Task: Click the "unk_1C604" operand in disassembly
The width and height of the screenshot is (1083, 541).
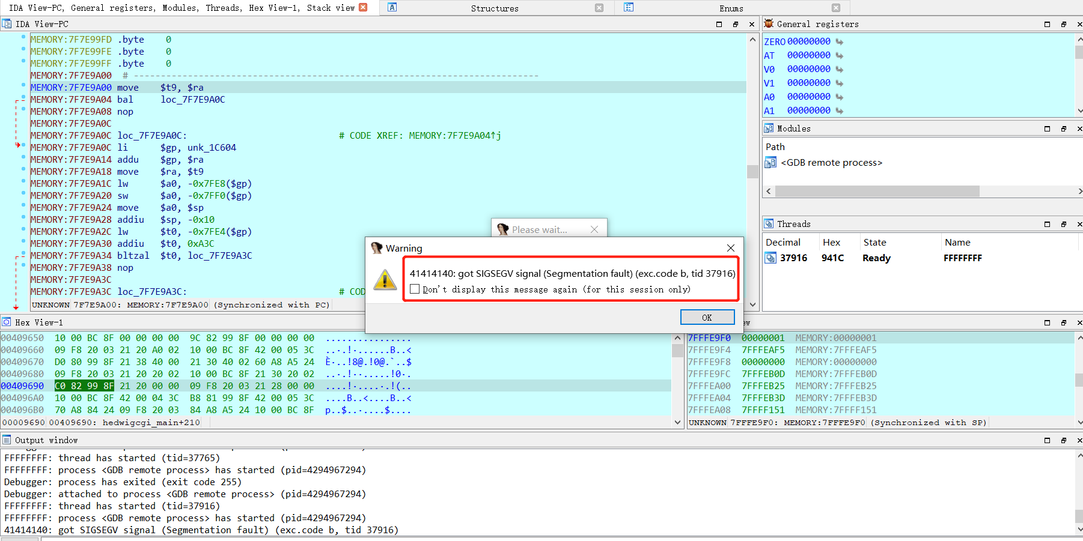Action: [x=212, y=148]
